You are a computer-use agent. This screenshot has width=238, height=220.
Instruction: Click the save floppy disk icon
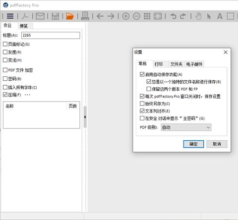click(55, 16)
